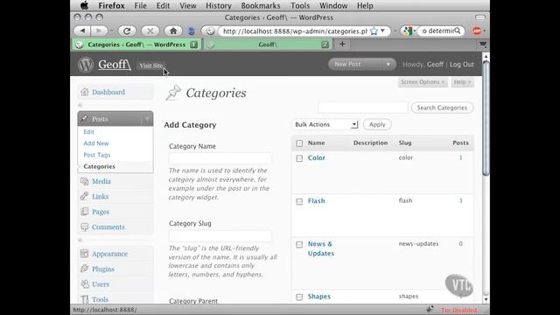Click the blue paw toolbar icon
This screenshot has width=560, height=315.
pos(192,31)
